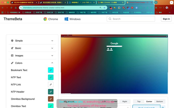
Task: Click the Images section picture icon
Action: pyautogui.click(x=12, y=55)
